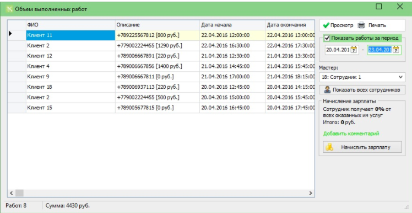The width and height of the screenshot is (412, 213).
Task: Close the Объем выполненных работ window
Action: (x=400, y=7)
